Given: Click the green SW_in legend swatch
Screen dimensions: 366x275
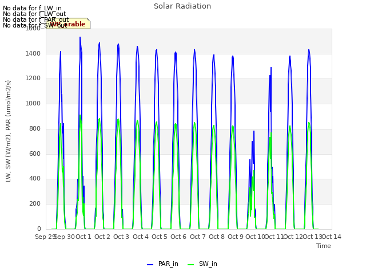Looking at the screenshot, I should click(190, 265).
